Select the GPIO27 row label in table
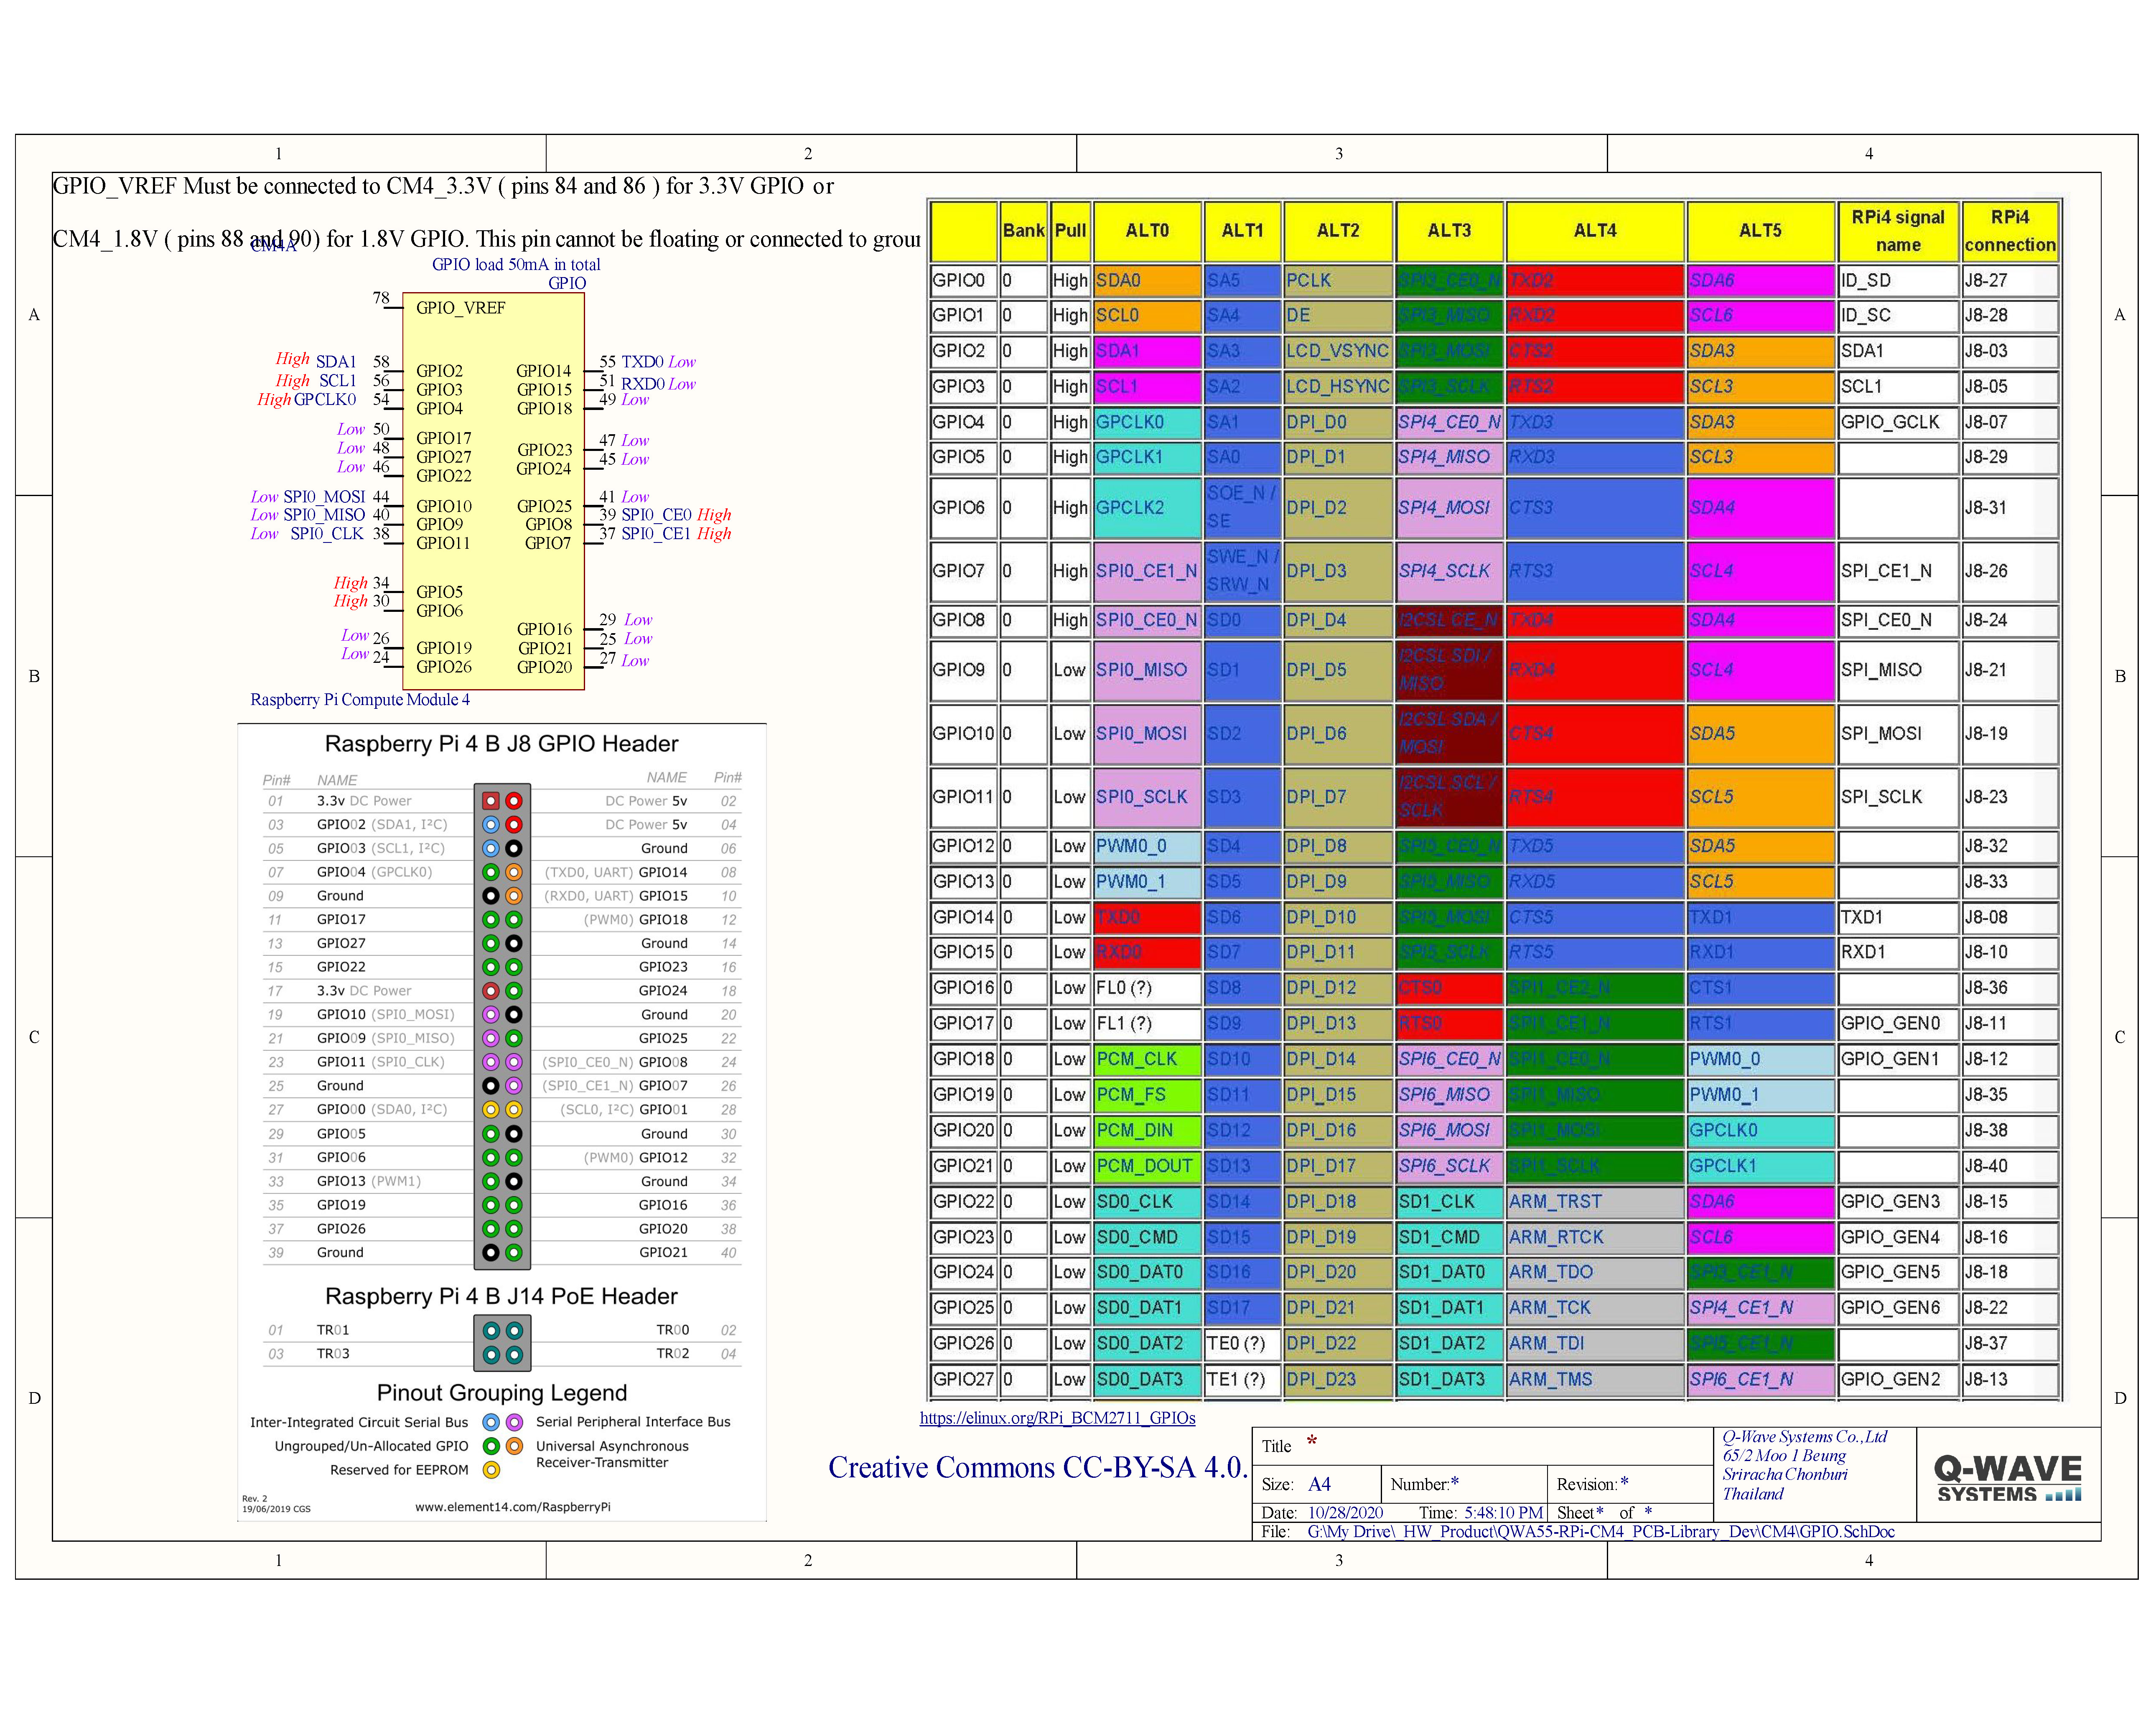Image resolution: width=2156 pixels, height=1716 pixels. coord(964,1380)
